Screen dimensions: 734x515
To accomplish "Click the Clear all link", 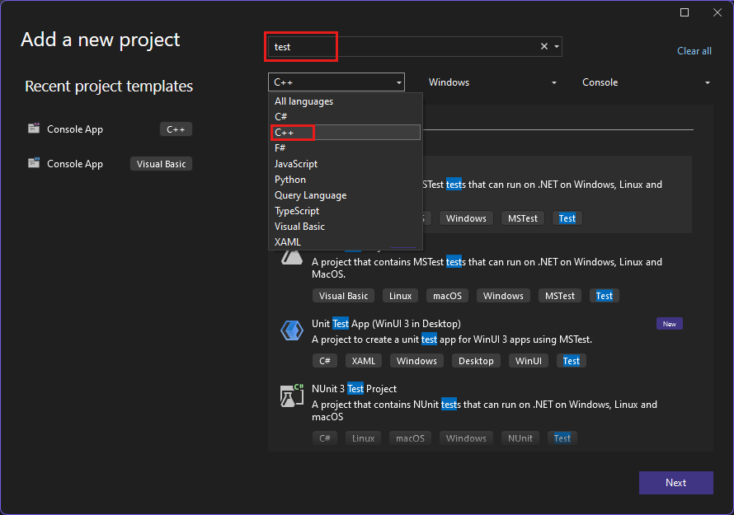I will pos(694,50).
